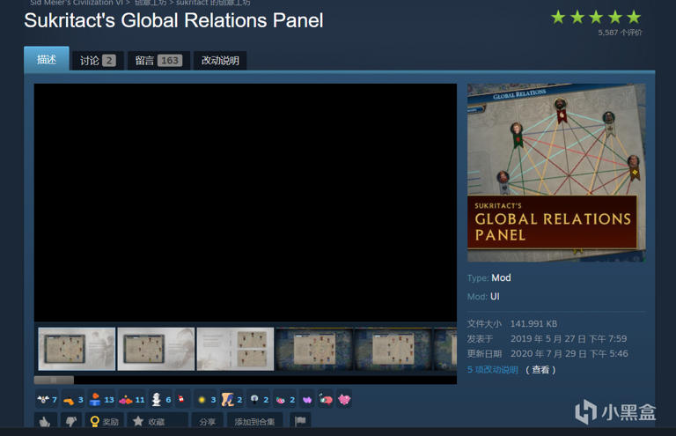
Task: Click the thumbs up rate icon
Action: coord(45,422)
